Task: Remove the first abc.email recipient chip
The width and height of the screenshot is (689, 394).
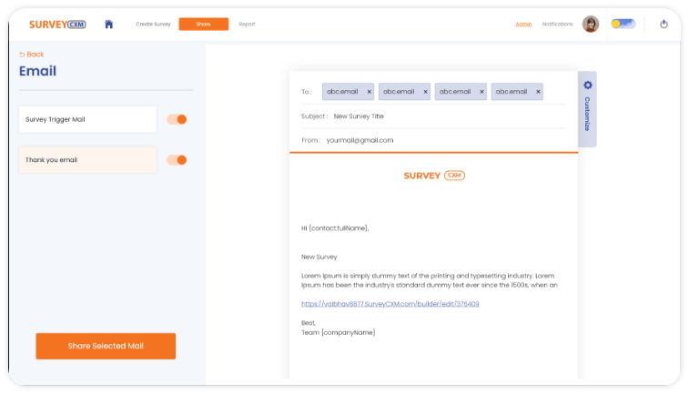Action: [369, 92]
